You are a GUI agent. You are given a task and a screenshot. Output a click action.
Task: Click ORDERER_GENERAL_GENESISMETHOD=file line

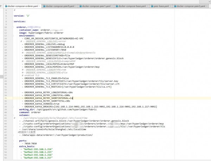click(46, 56)
